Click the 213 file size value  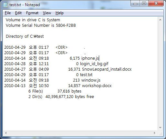point(76,80)
